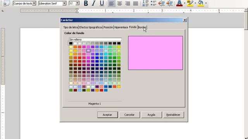Click the scroll down arrow of the document scrollbar

(246, 138)
